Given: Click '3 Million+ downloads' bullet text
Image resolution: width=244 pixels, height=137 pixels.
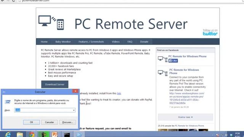Looking at the screenshot, I should [70, 63].
